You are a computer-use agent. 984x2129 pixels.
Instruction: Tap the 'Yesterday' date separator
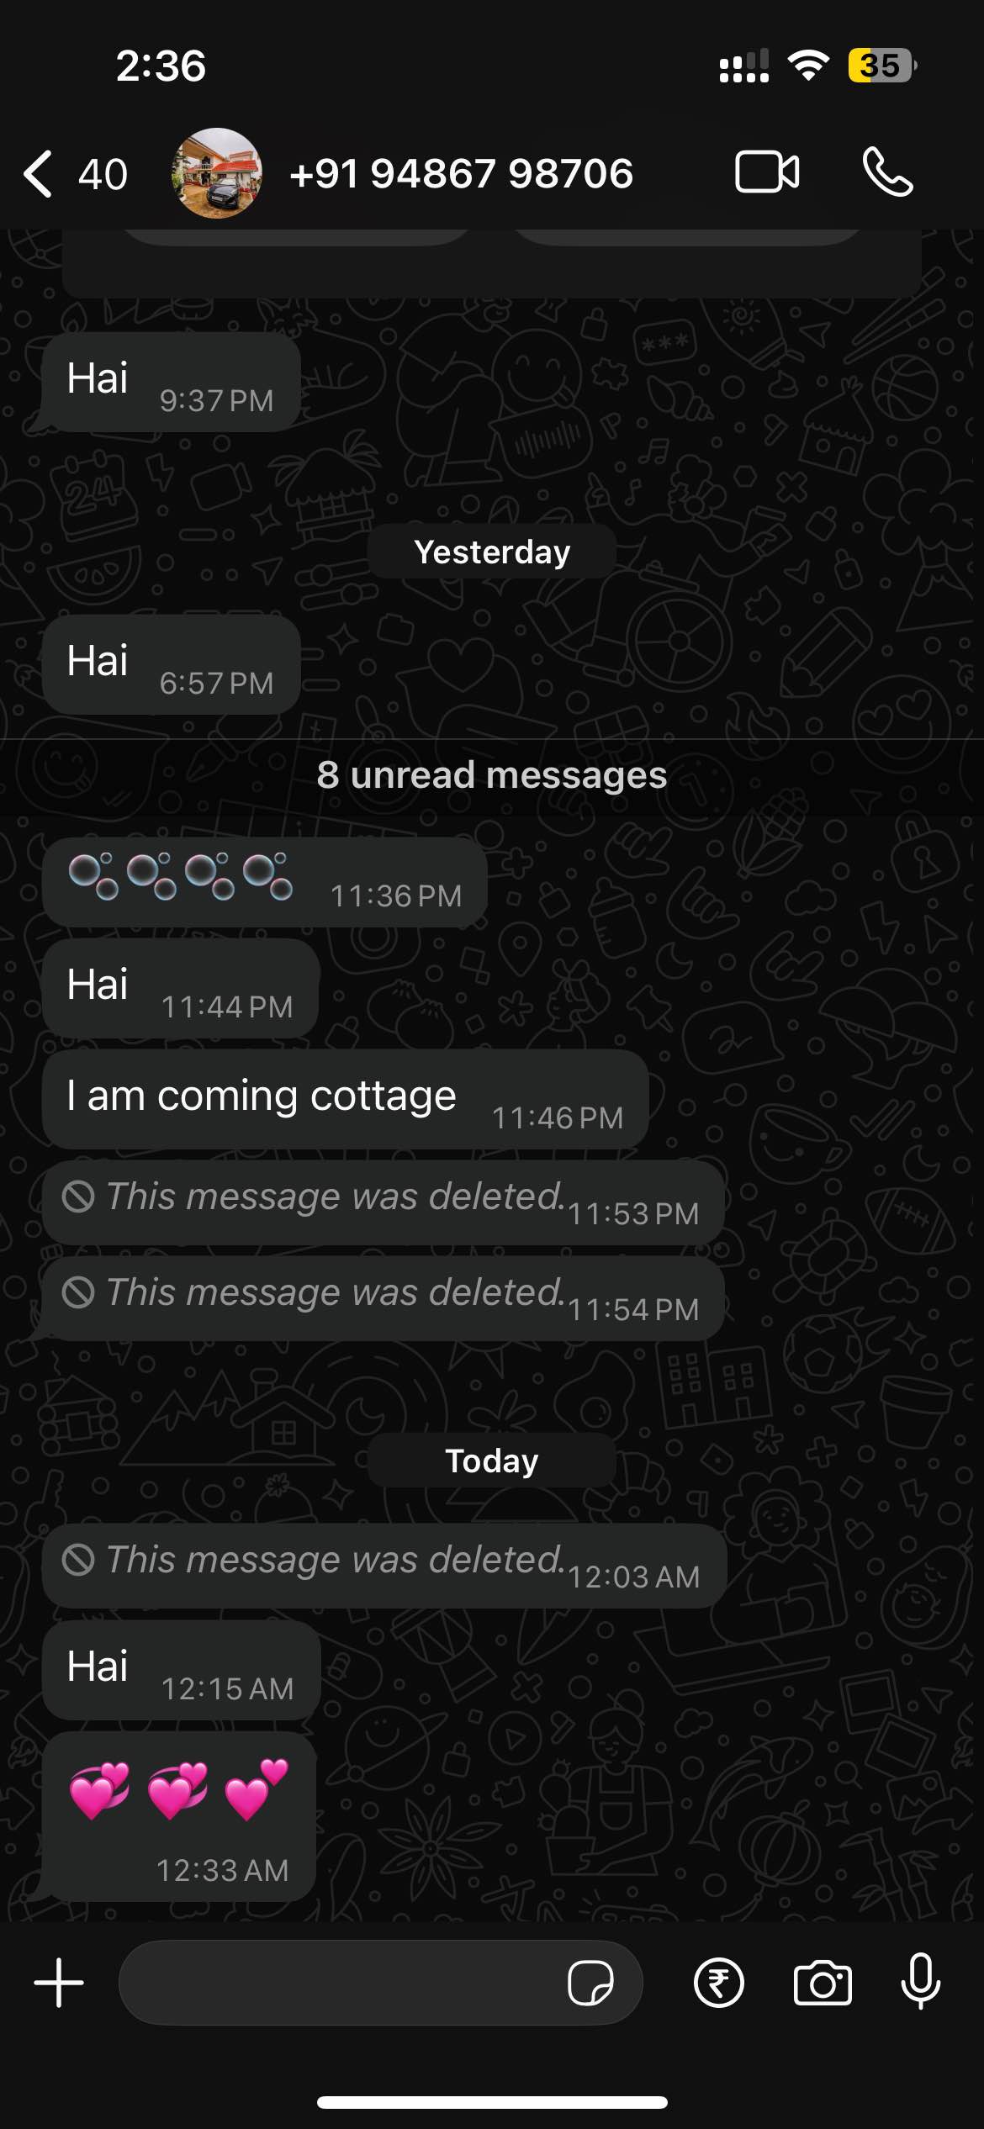click(x=492, y=552)
